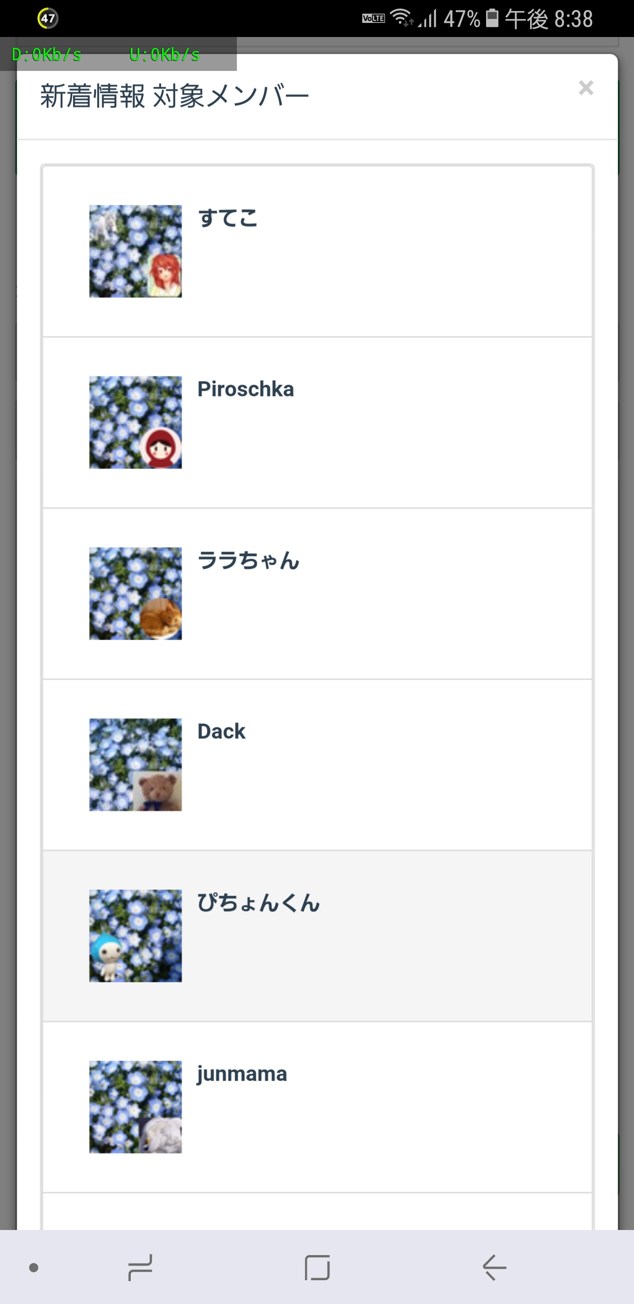The image size is (634, 1304).
Task: Open the ララちゃん member name
Action: (x=248, y=560)
